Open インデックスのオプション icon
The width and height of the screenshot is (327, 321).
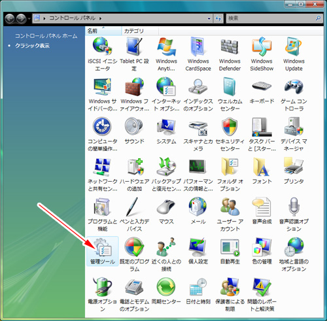198,86
